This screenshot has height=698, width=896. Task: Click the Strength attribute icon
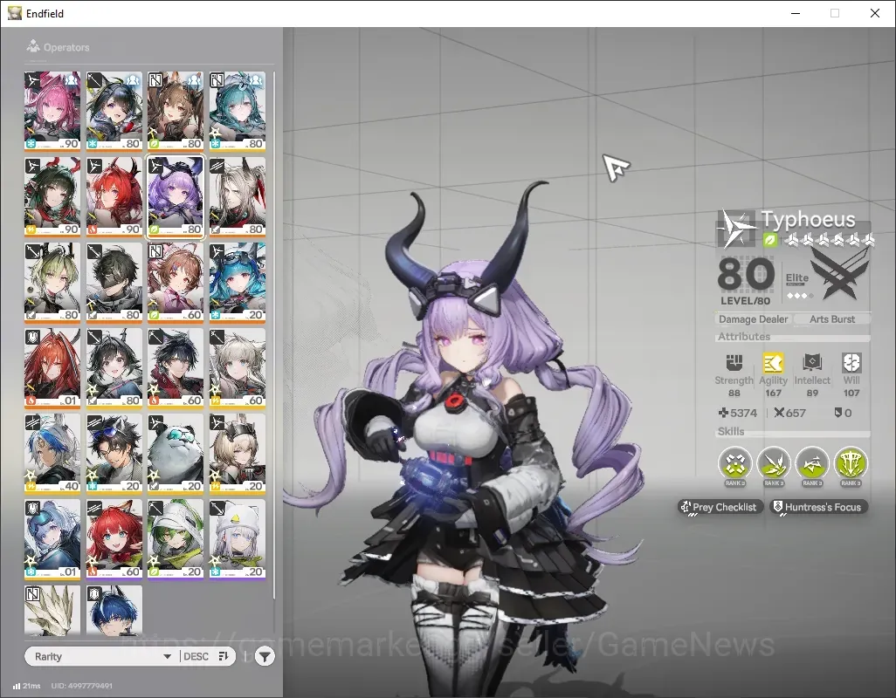[x=734, y=363]
